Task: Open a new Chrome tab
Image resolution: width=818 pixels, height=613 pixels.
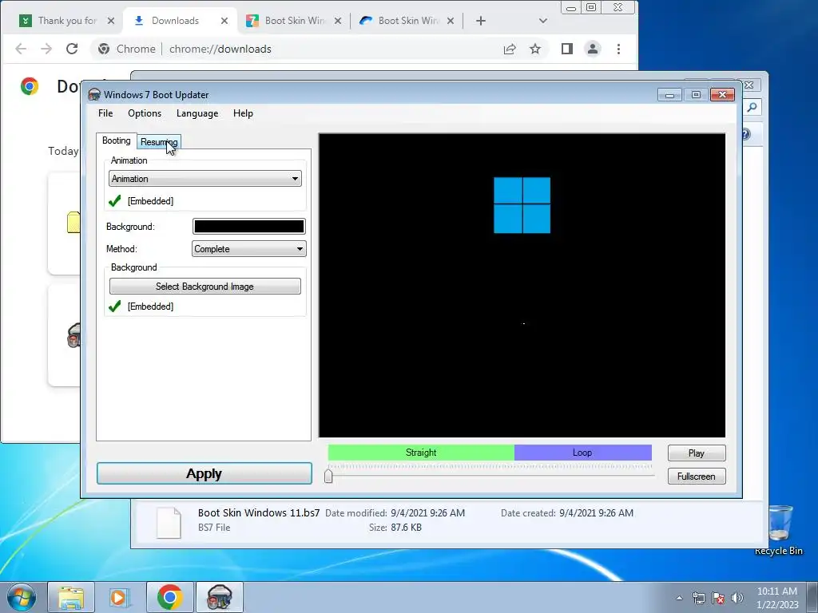Action: (480, 21)
